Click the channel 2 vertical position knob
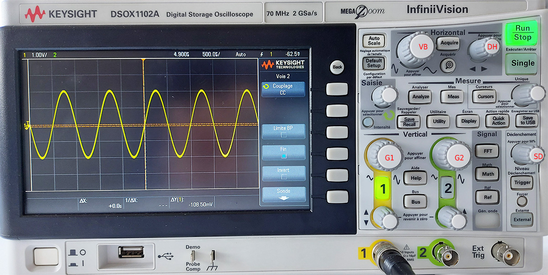 [x=453, y=218]
